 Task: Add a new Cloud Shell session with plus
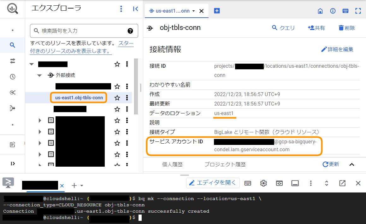tap(74, 186)
